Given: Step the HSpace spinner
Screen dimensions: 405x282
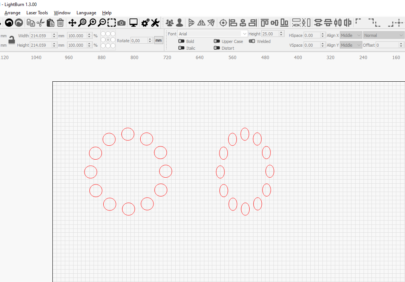Looking at the screenshot, I should coord(323,35).
